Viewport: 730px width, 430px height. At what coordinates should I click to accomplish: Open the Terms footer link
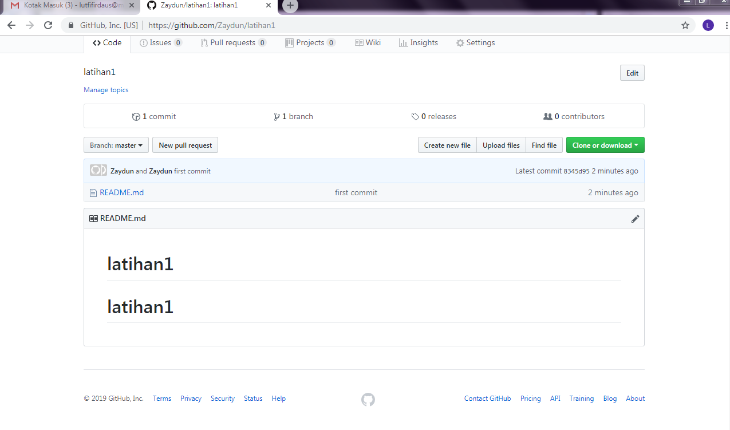pos(162,399)
